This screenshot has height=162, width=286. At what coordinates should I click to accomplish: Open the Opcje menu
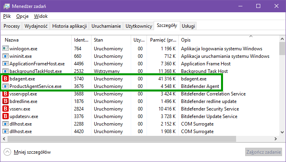point(23,16)
